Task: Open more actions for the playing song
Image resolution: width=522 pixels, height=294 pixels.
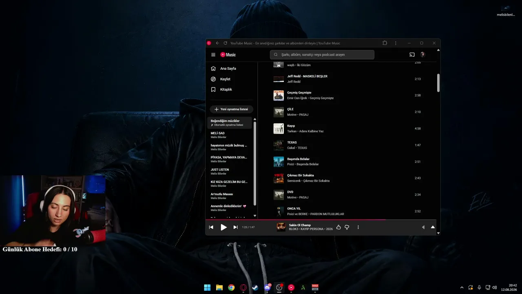Action: pyautogui.click(x=358, y=227)
